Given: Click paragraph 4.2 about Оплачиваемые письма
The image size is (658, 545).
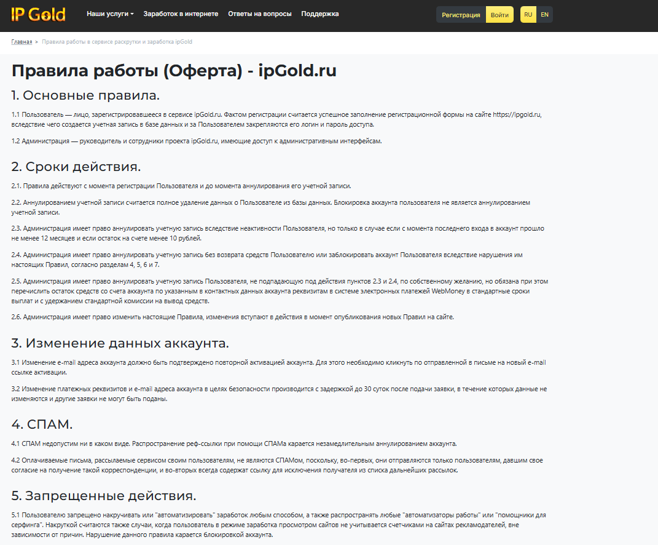Looking at the screenshot, I should [277, 465].
